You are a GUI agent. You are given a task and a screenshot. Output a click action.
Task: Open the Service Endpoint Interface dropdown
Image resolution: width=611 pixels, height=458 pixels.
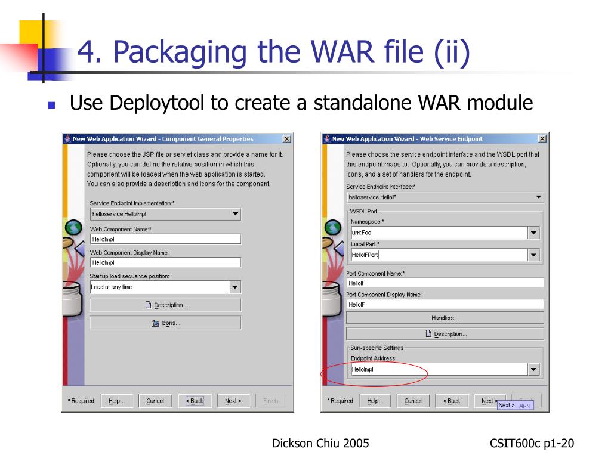click(445, 197)
